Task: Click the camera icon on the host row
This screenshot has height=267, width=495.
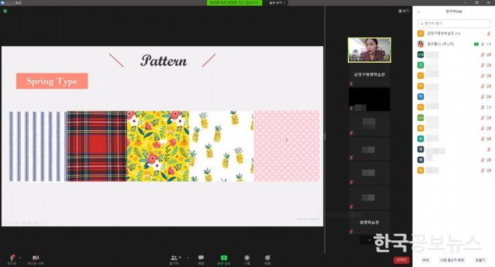Action: pyautogui.click(x=489, y=44)
